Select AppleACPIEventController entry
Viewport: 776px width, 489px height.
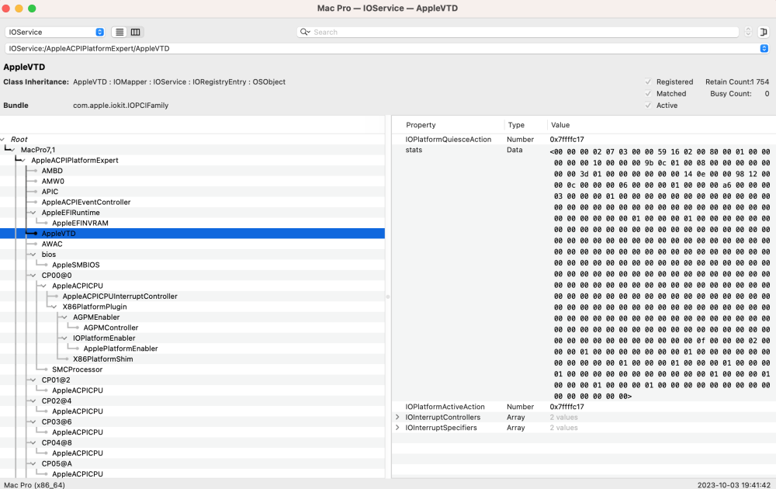86,202
